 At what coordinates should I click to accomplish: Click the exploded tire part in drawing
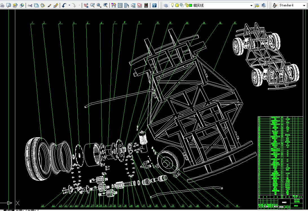38,159
